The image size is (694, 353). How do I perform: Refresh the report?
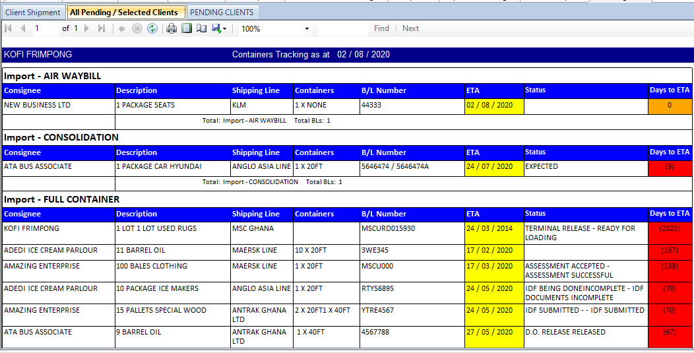click(x=152, y=28)
